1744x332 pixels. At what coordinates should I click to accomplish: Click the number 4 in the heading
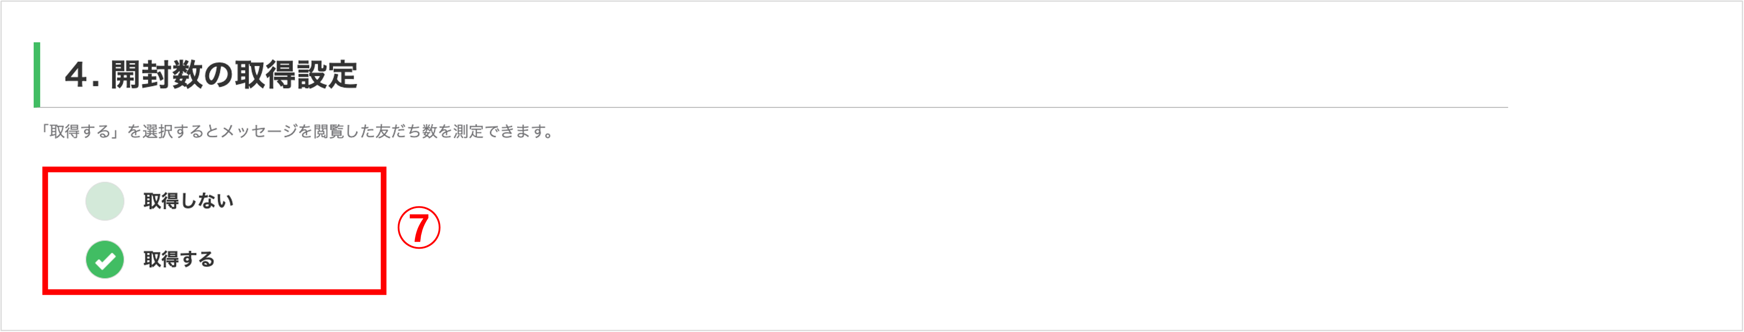(x=76, y=75)
